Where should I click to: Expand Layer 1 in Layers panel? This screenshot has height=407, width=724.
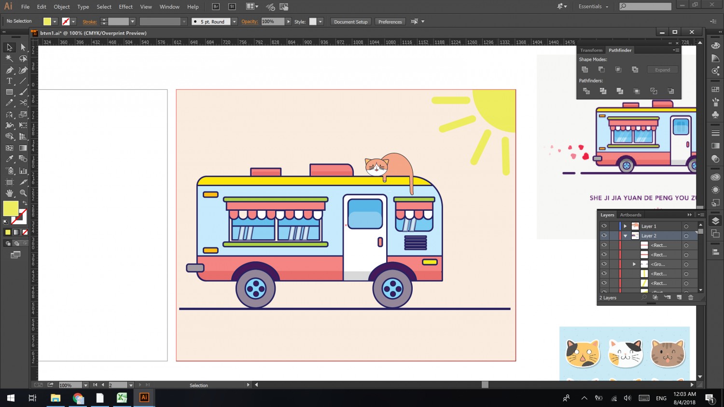point(626,226)
